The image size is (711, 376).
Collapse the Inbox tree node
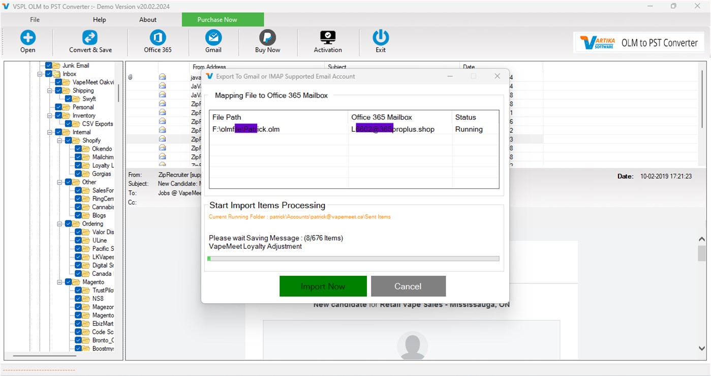pos(40,74)
